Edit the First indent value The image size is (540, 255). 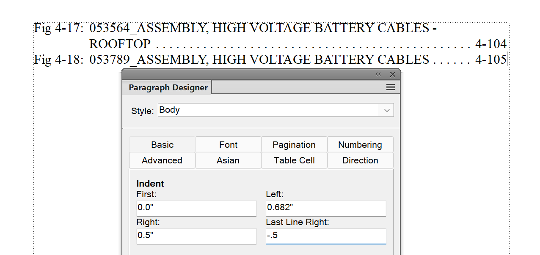(196, 208)
